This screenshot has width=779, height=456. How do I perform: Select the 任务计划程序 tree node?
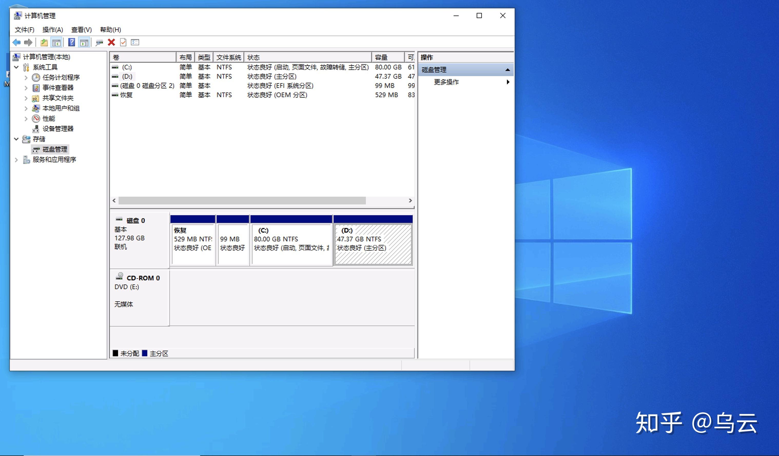61,77
